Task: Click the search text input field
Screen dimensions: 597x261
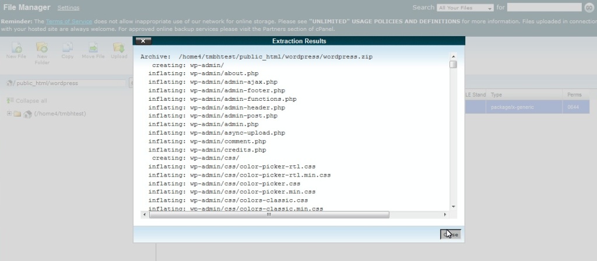Action: (545, 7)
